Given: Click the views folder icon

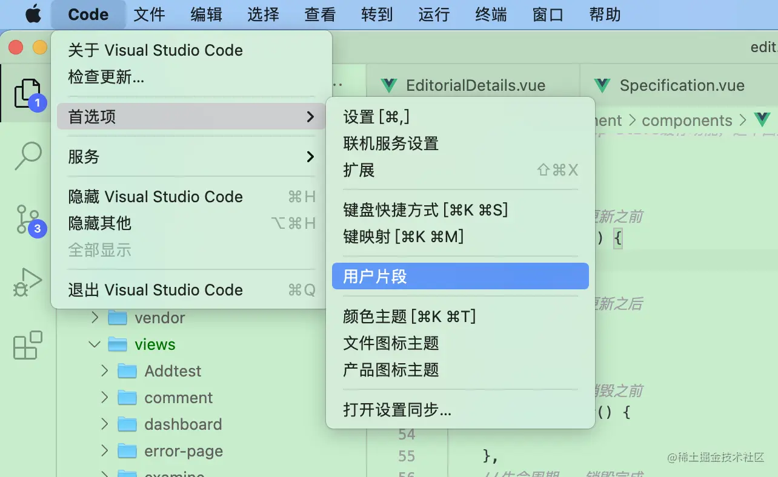Looking at the screenshot, I should [x=117, y=344].
